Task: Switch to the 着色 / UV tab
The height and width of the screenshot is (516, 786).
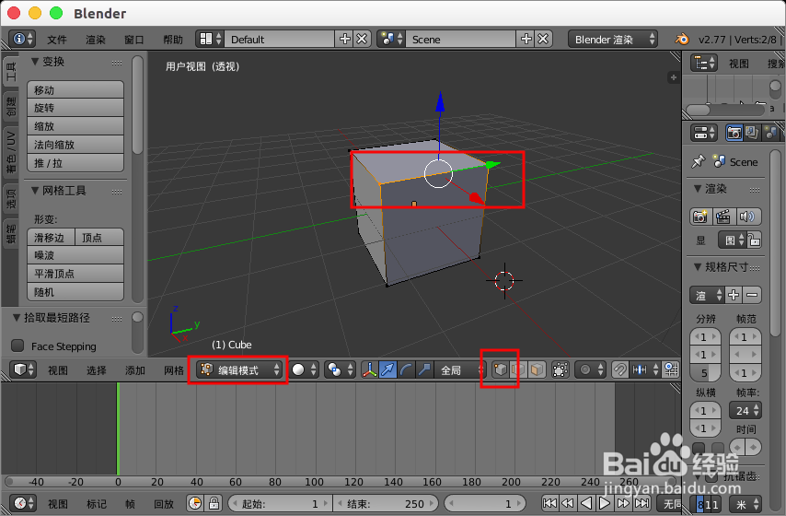Action: tap(11, 152)
